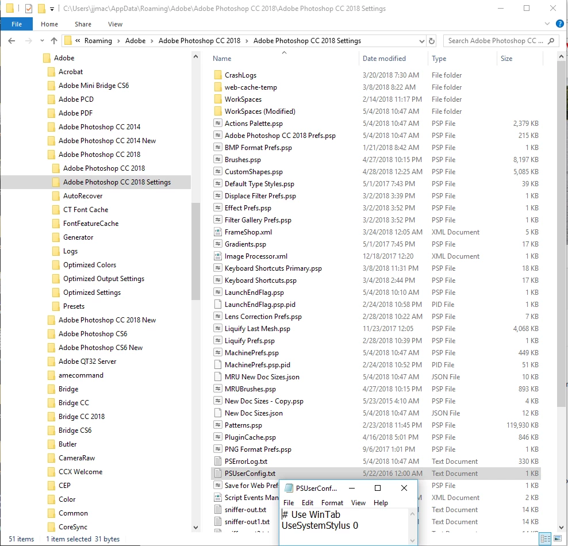
Task: Open the View ribbon tab
Action: [115, 24]
